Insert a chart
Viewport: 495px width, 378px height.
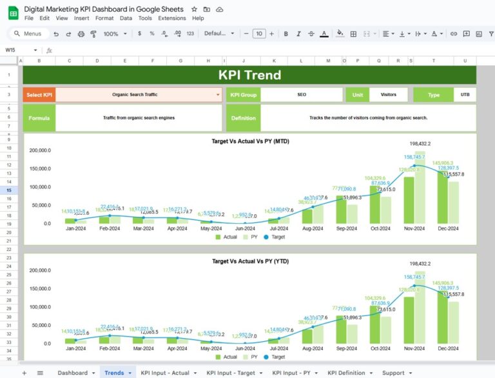click(479, 34)
